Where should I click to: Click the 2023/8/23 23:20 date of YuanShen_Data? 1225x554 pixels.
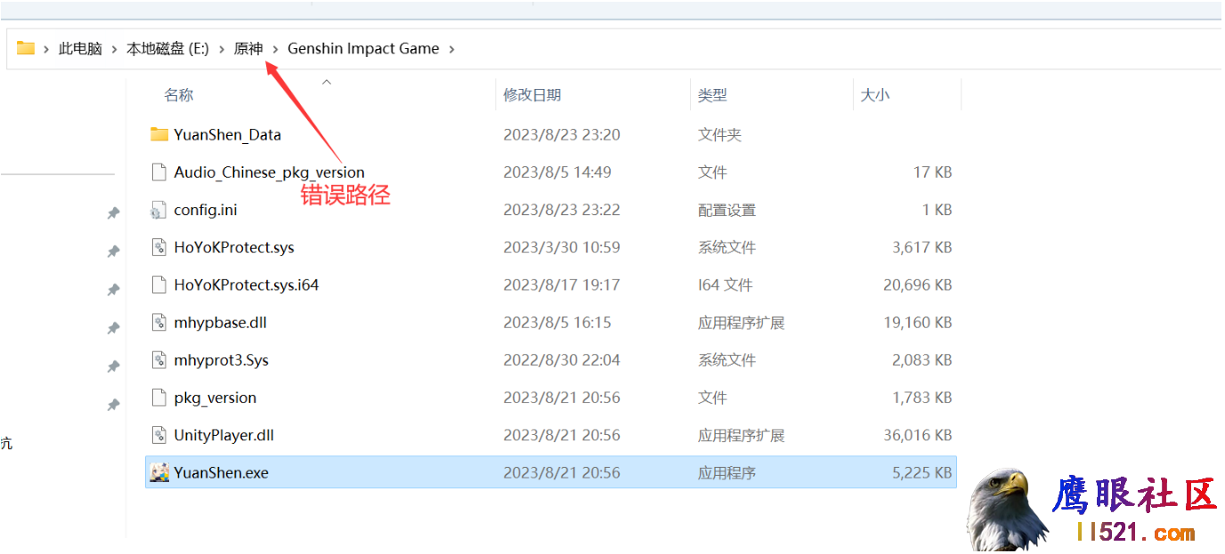click(562, 135)
